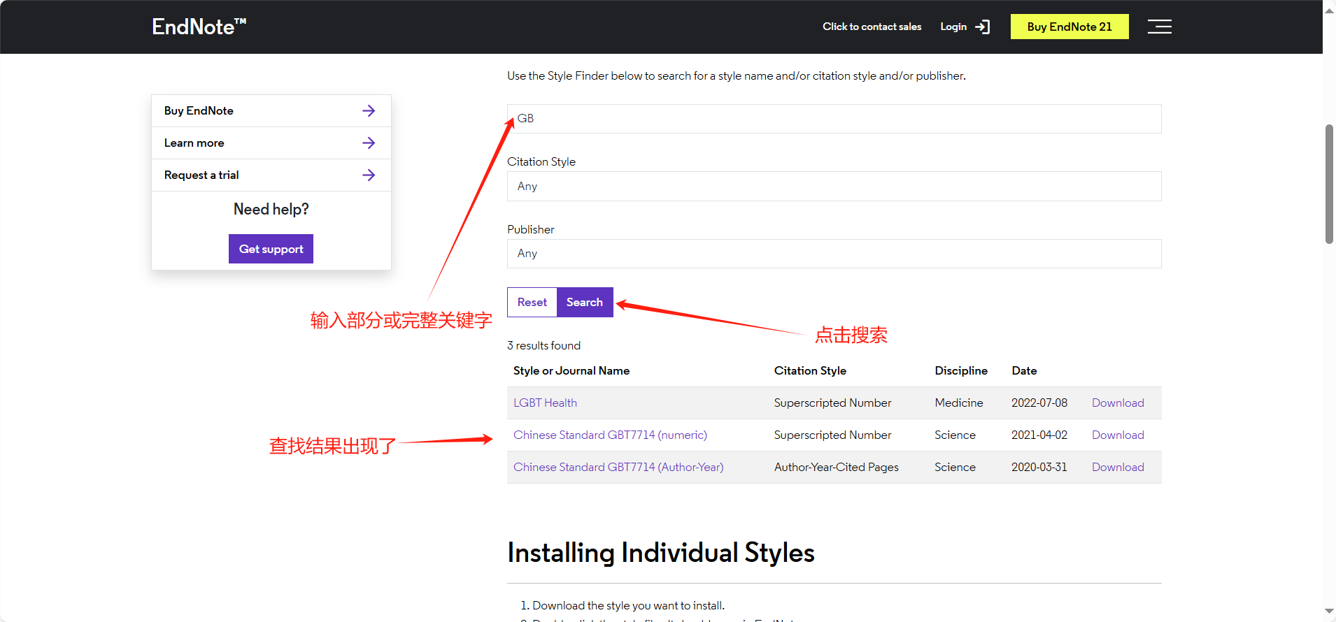This screenshot has height=622, width=1336.
Task: Click the arrow beside Learn more
Action: pos(369,143)
